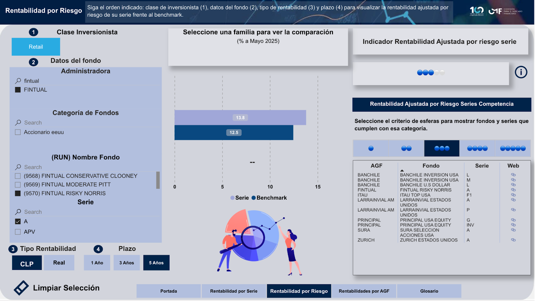This screenshot has height=301, width=535.
Task: Select Rentabilidad por Riesgo tab
Action: point(299,291)
